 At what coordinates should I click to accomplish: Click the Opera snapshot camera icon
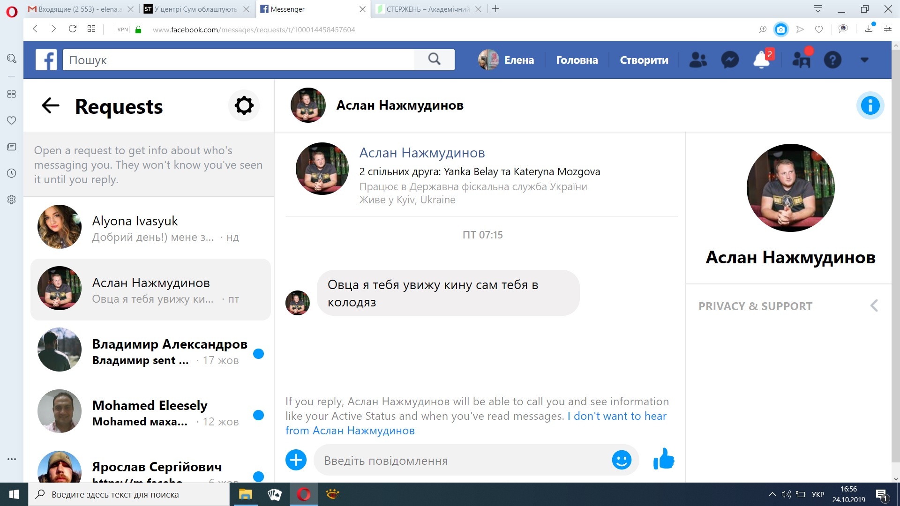781,30
